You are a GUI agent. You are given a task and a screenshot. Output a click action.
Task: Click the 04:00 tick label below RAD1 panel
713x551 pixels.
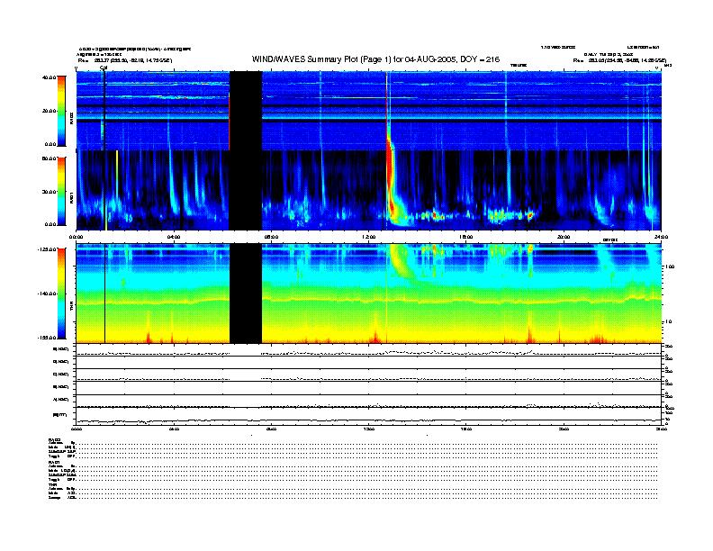tap(174, 237)
